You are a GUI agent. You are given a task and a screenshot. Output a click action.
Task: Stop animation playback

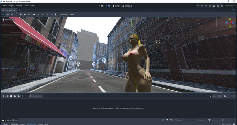click(11, 96)
